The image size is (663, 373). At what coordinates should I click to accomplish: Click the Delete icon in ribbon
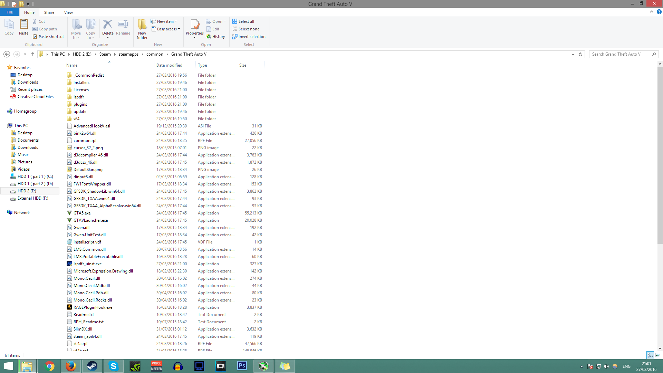[108, 25]
